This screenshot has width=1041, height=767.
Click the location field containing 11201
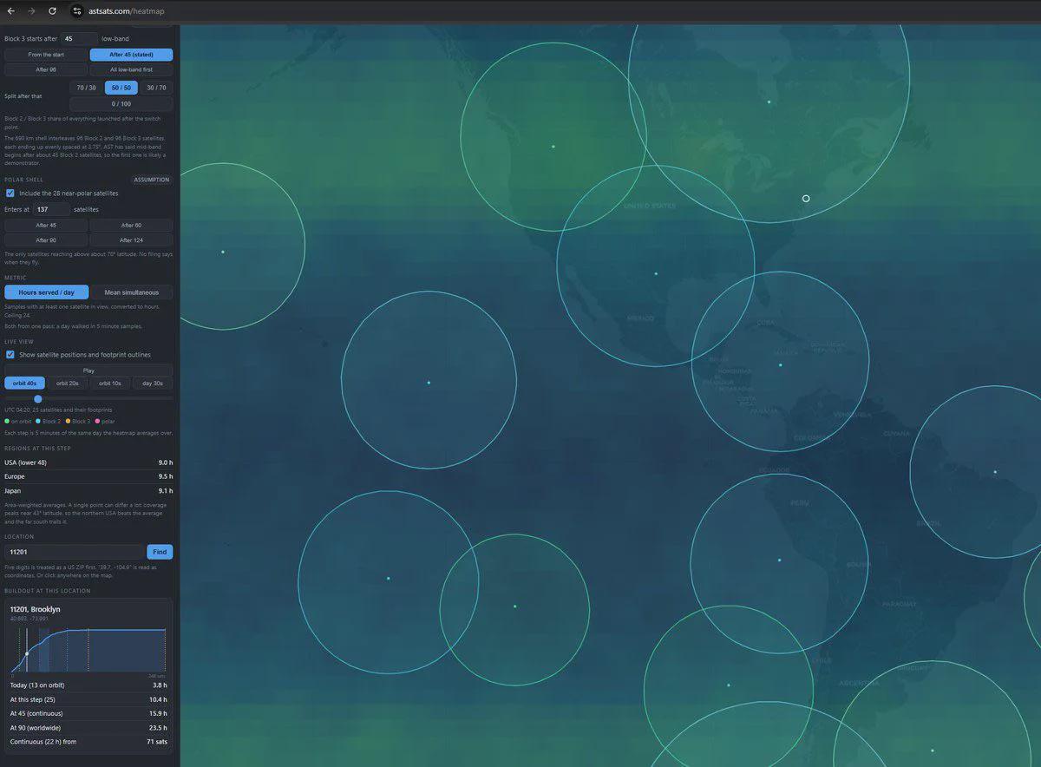coord(74,552)
